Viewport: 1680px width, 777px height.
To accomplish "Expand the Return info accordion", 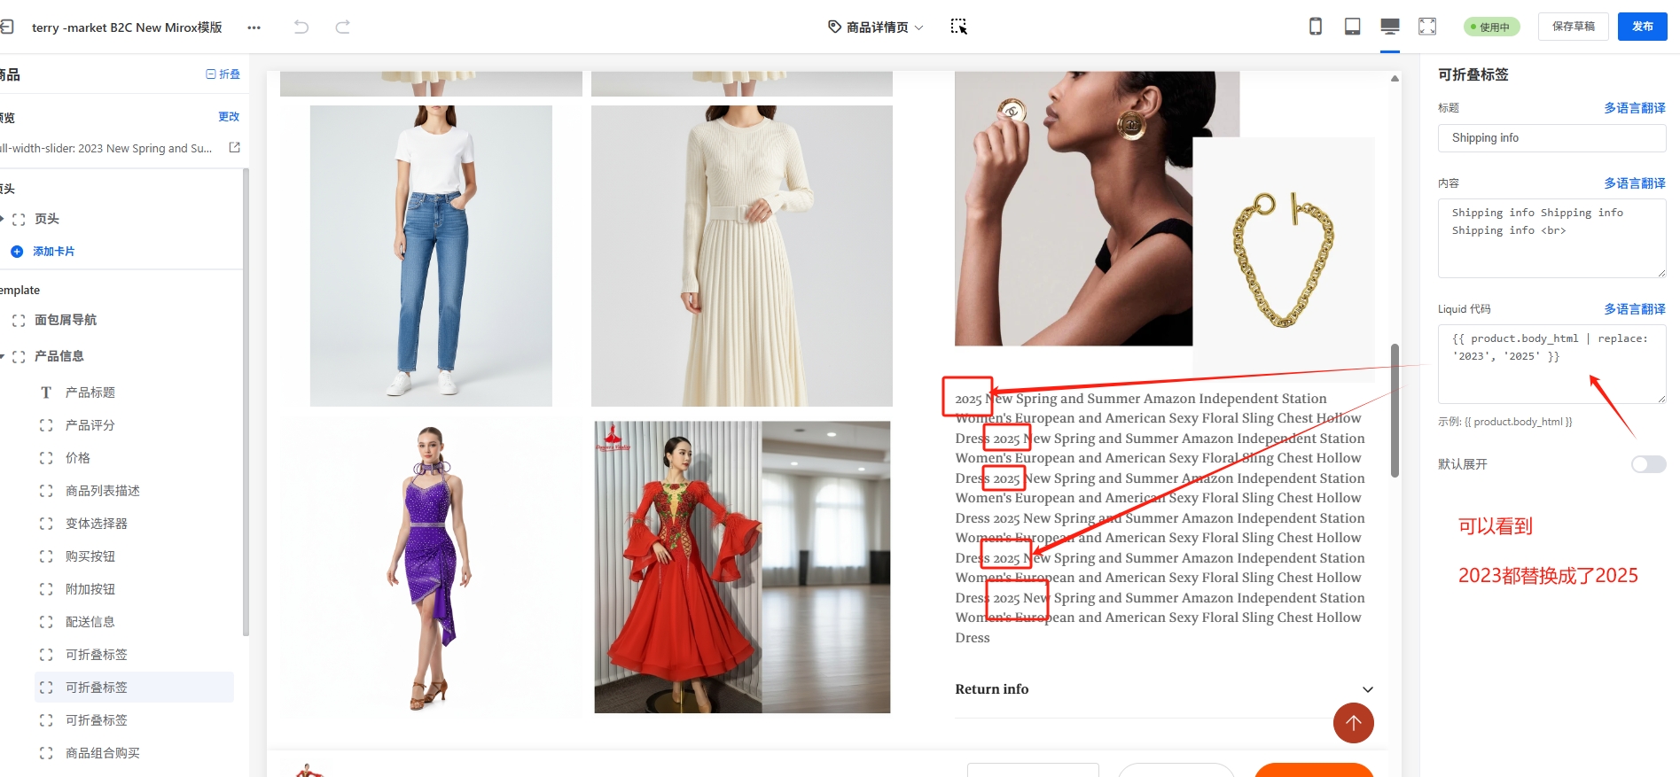I will point(1367,689).
